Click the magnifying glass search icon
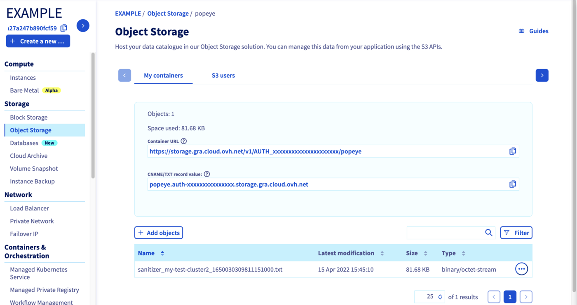The width and height of the screenshot is (577, 305). tap(488, 232)
